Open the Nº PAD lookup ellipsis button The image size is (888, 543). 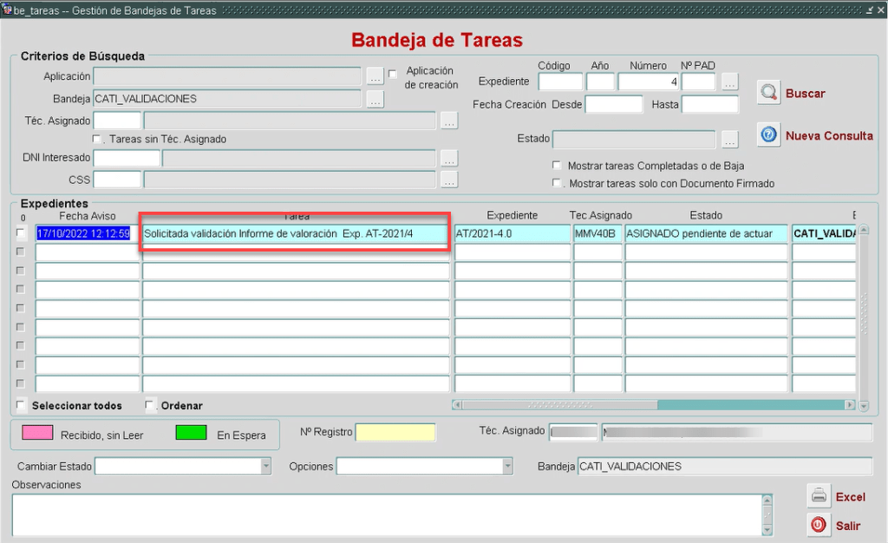pyautogui.click(x=729, y=82)
